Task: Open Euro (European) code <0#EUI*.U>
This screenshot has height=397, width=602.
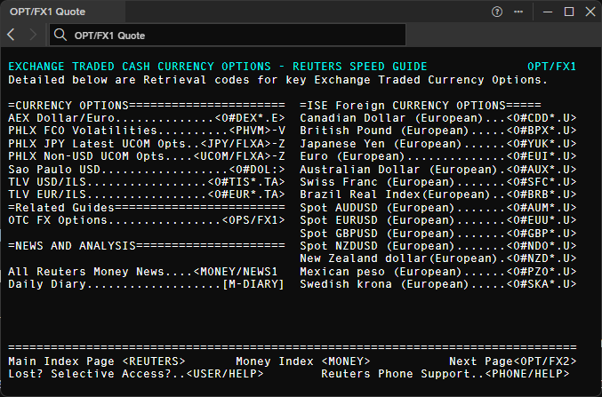Action: (542, 156)
